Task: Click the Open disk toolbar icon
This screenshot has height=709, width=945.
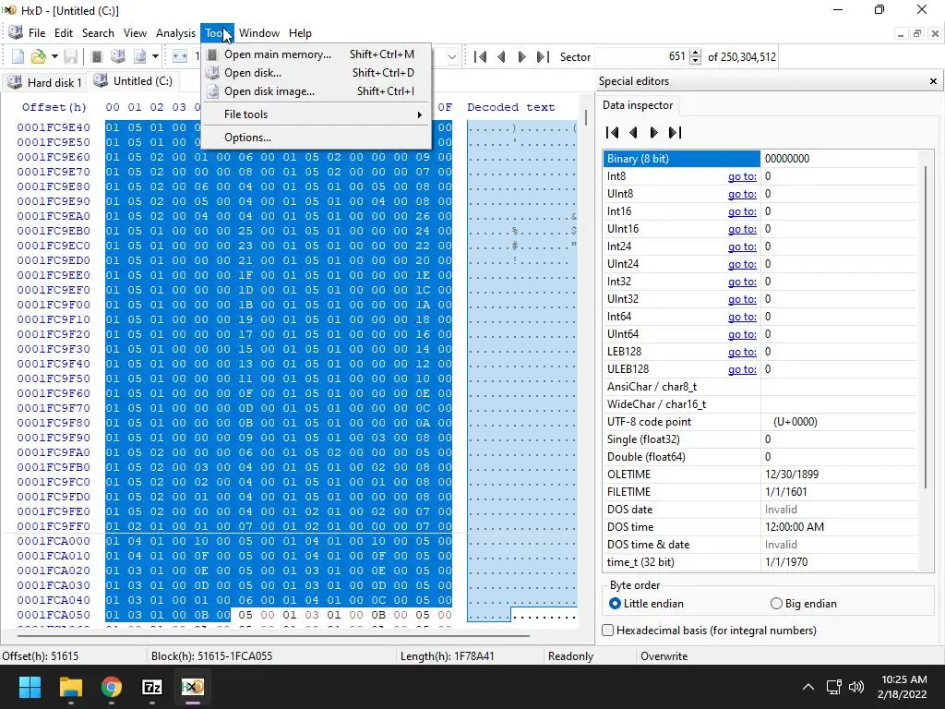Action: 118,56
